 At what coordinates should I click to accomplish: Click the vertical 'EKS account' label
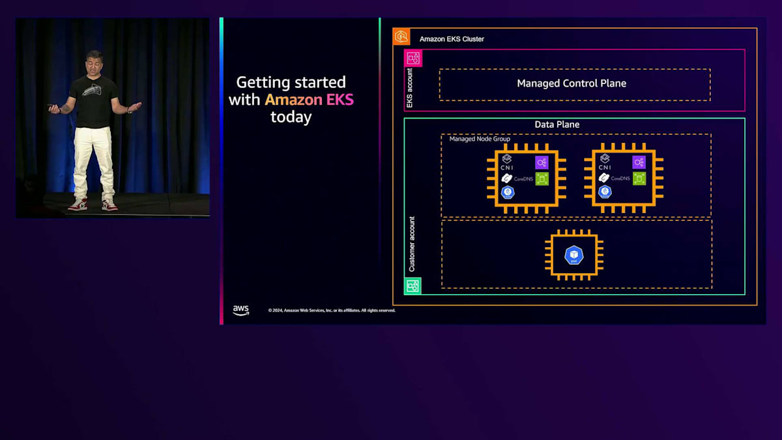(410, 88)
